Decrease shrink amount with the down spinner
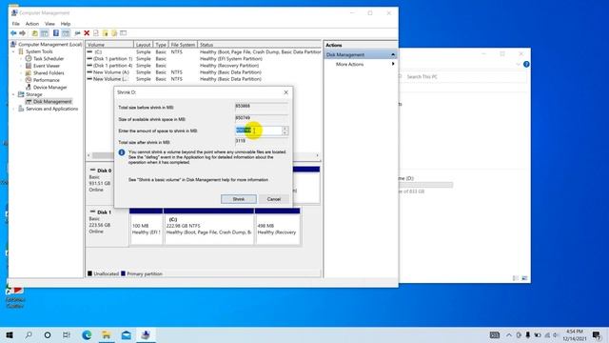 (285, 133)
